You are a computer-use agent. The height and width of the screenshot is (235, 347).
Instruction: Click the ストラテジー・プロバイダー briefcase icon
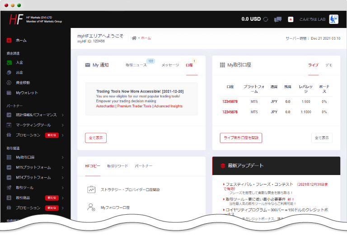[91, 189]
